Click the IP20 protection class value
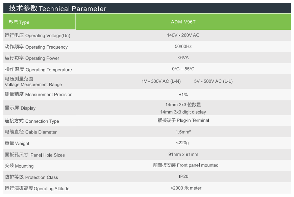294x197 pixels. 183,176
